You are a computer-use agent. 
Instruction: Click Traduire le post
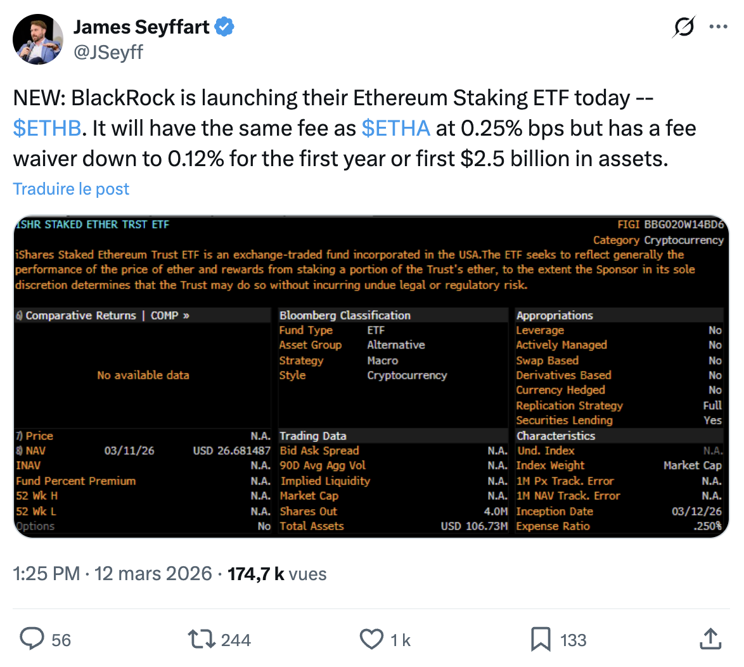point(70,189)
